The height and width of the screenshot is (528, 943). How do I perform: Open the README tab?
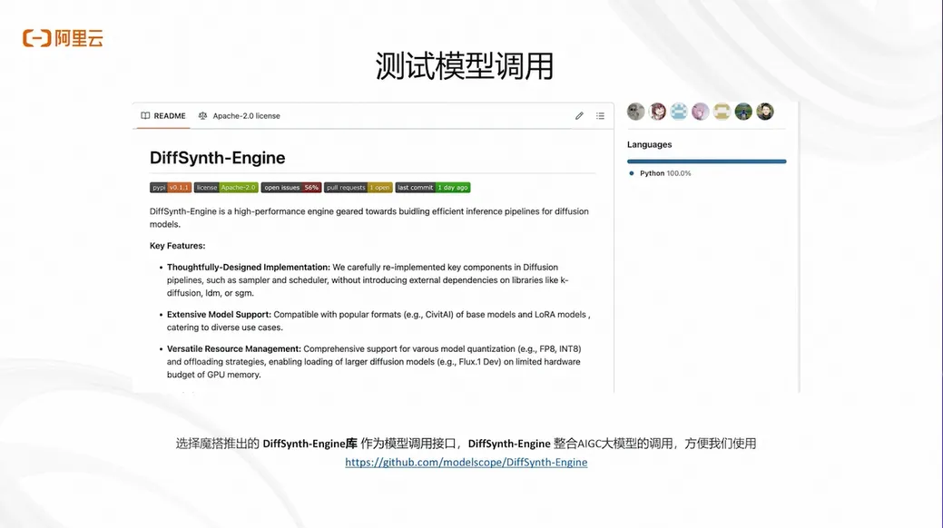[163, 115]
